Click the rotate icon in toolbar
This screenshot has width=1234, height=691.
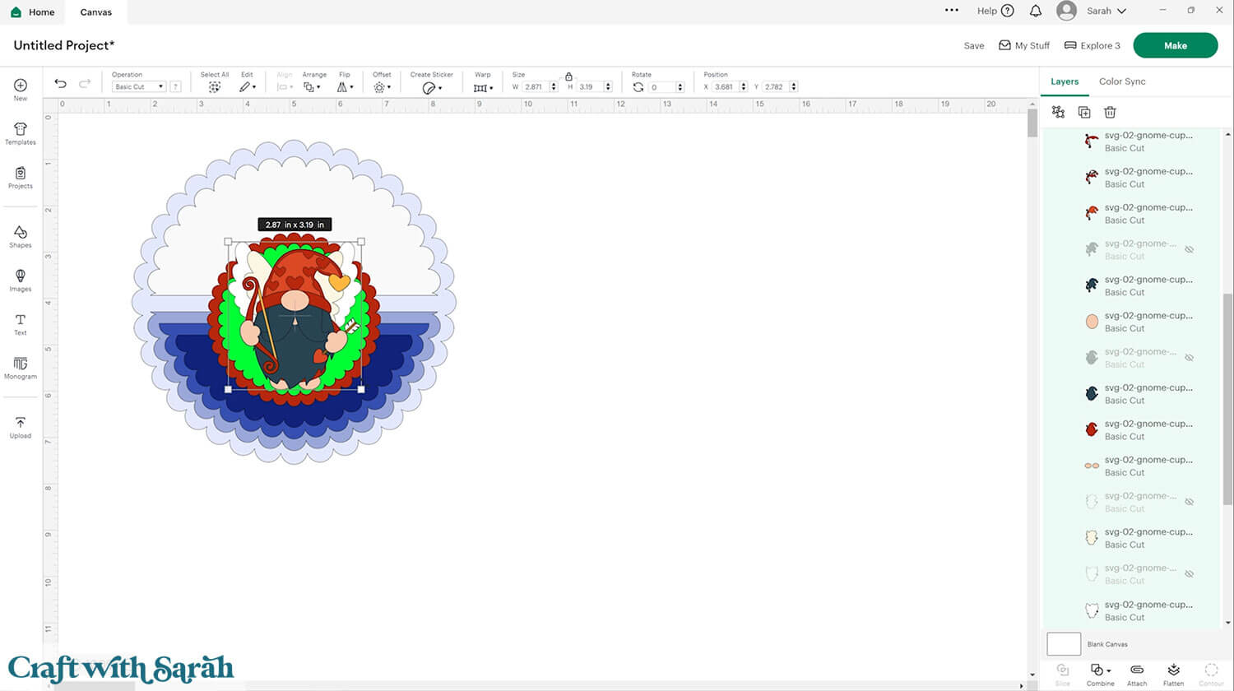[638, 86]
